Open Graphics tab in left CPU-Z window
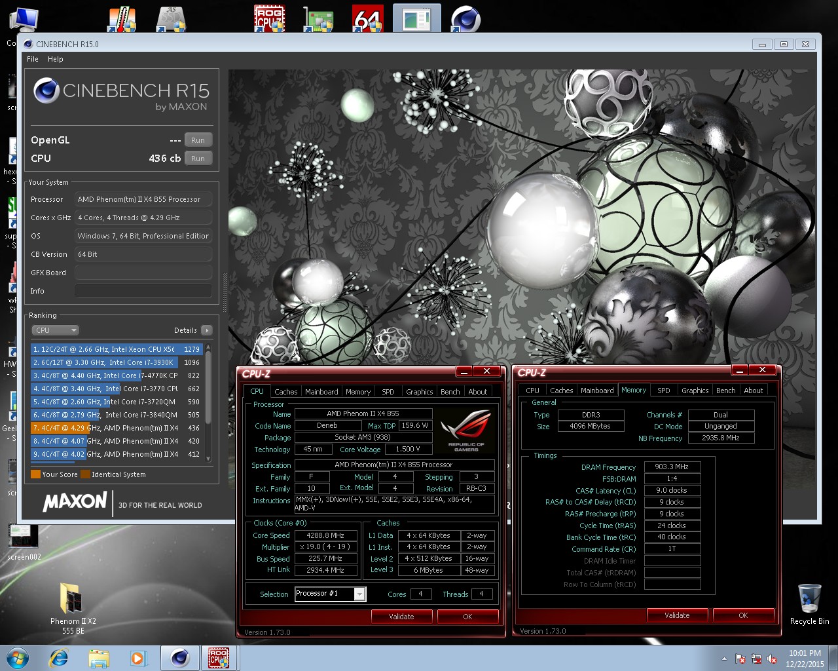This screenshot has height=671, width=838. [419, 392]
